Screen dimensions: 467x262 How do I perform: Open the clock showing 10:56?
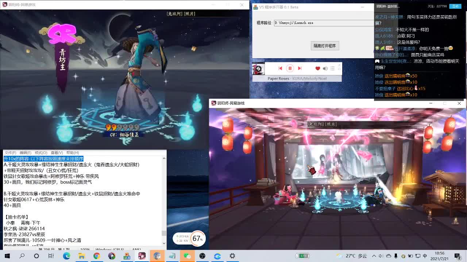[x=440, y=256]
